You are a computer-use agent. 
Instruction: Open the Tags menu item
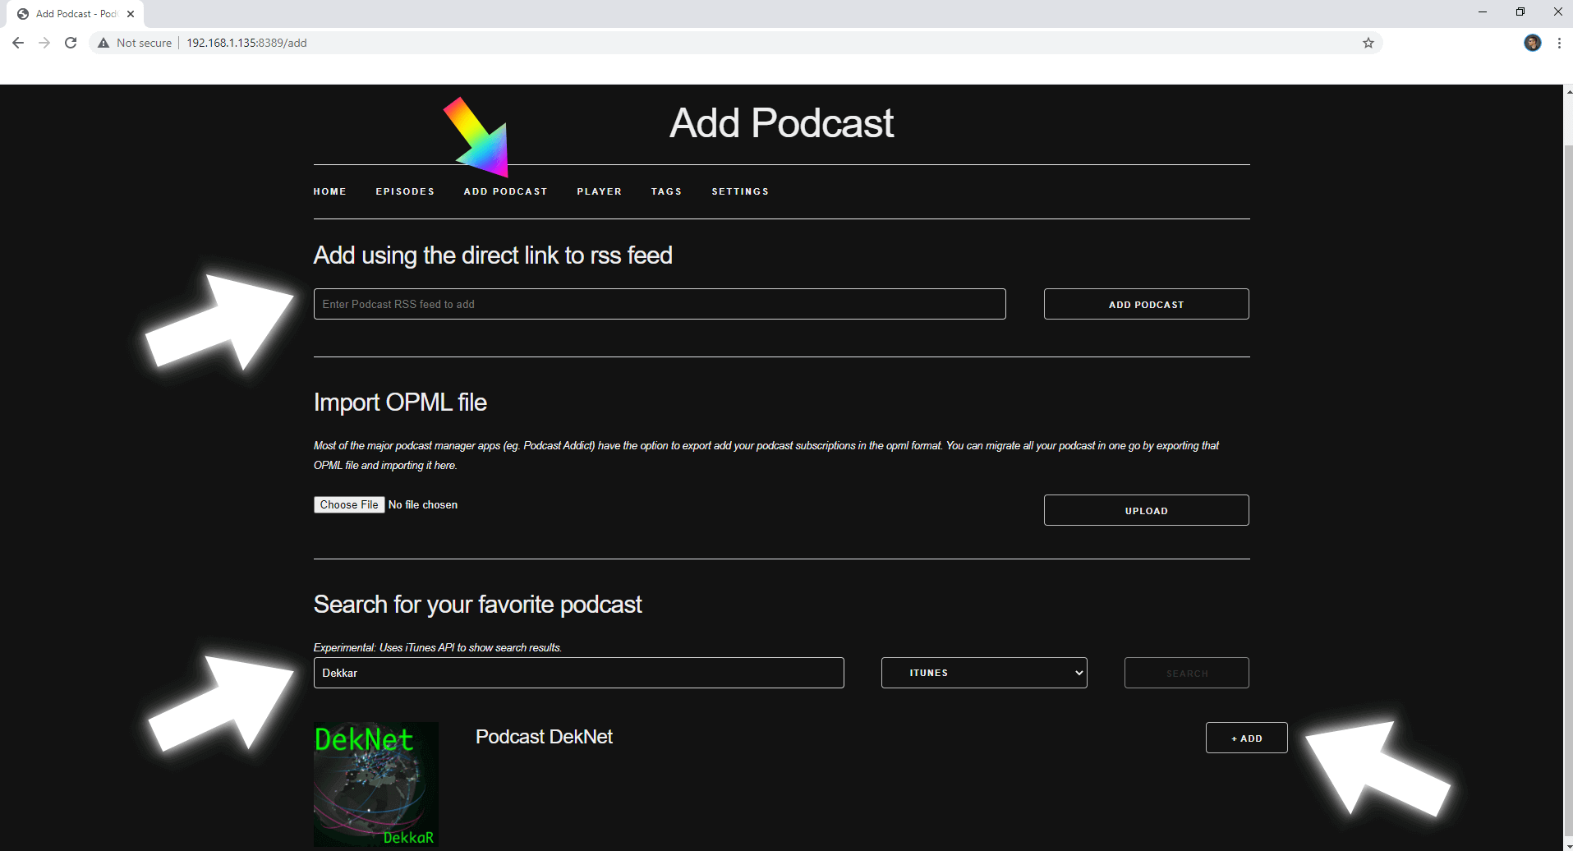666,191
